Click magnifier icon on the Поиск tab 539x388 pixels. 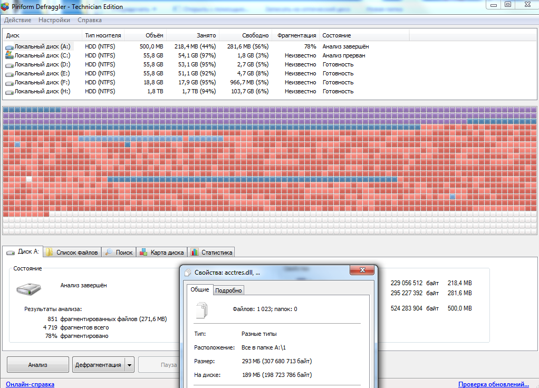pos(109,252)
